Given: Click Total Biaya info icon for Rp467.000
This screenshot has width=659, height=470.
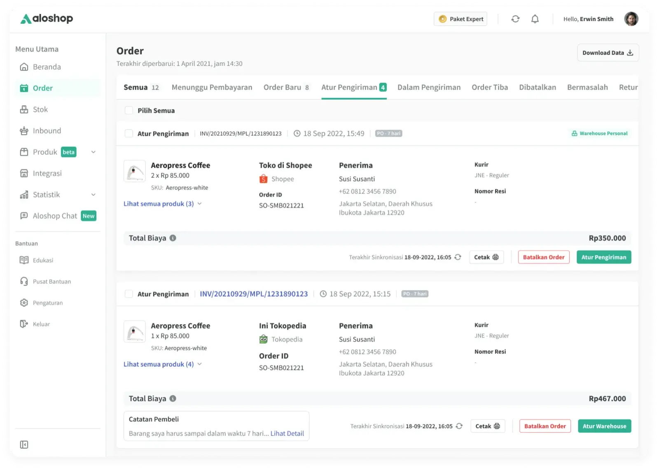Looking at the screenshot, I should coord(173,398).
